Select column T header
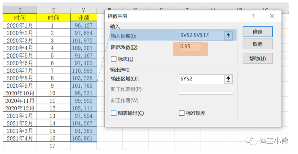The image size is (298, 154). (20, 10)
